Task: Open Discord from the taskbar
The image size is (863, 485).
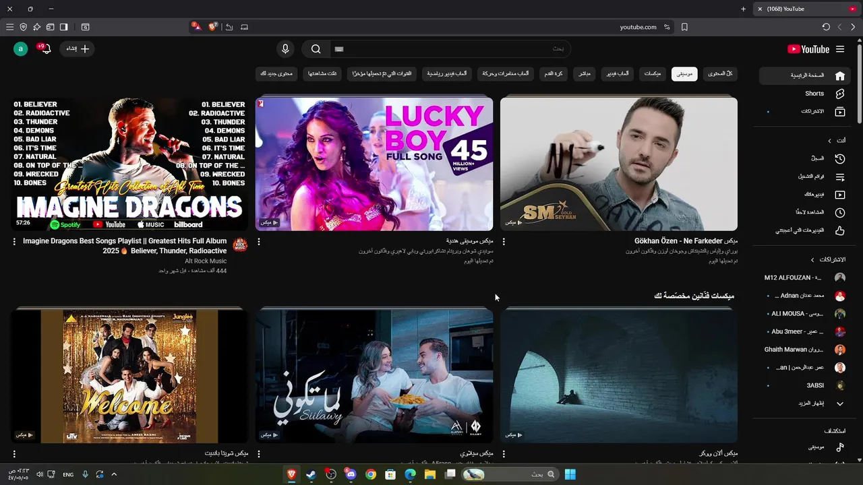Action: 351,474
